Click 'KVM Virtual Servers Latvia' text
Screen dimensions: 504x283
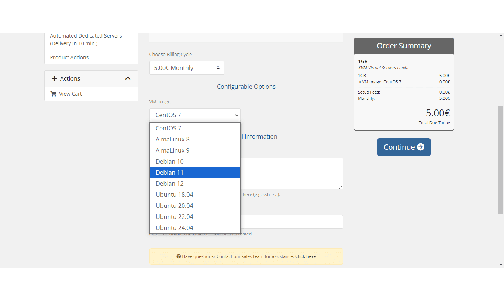point(383,68)
